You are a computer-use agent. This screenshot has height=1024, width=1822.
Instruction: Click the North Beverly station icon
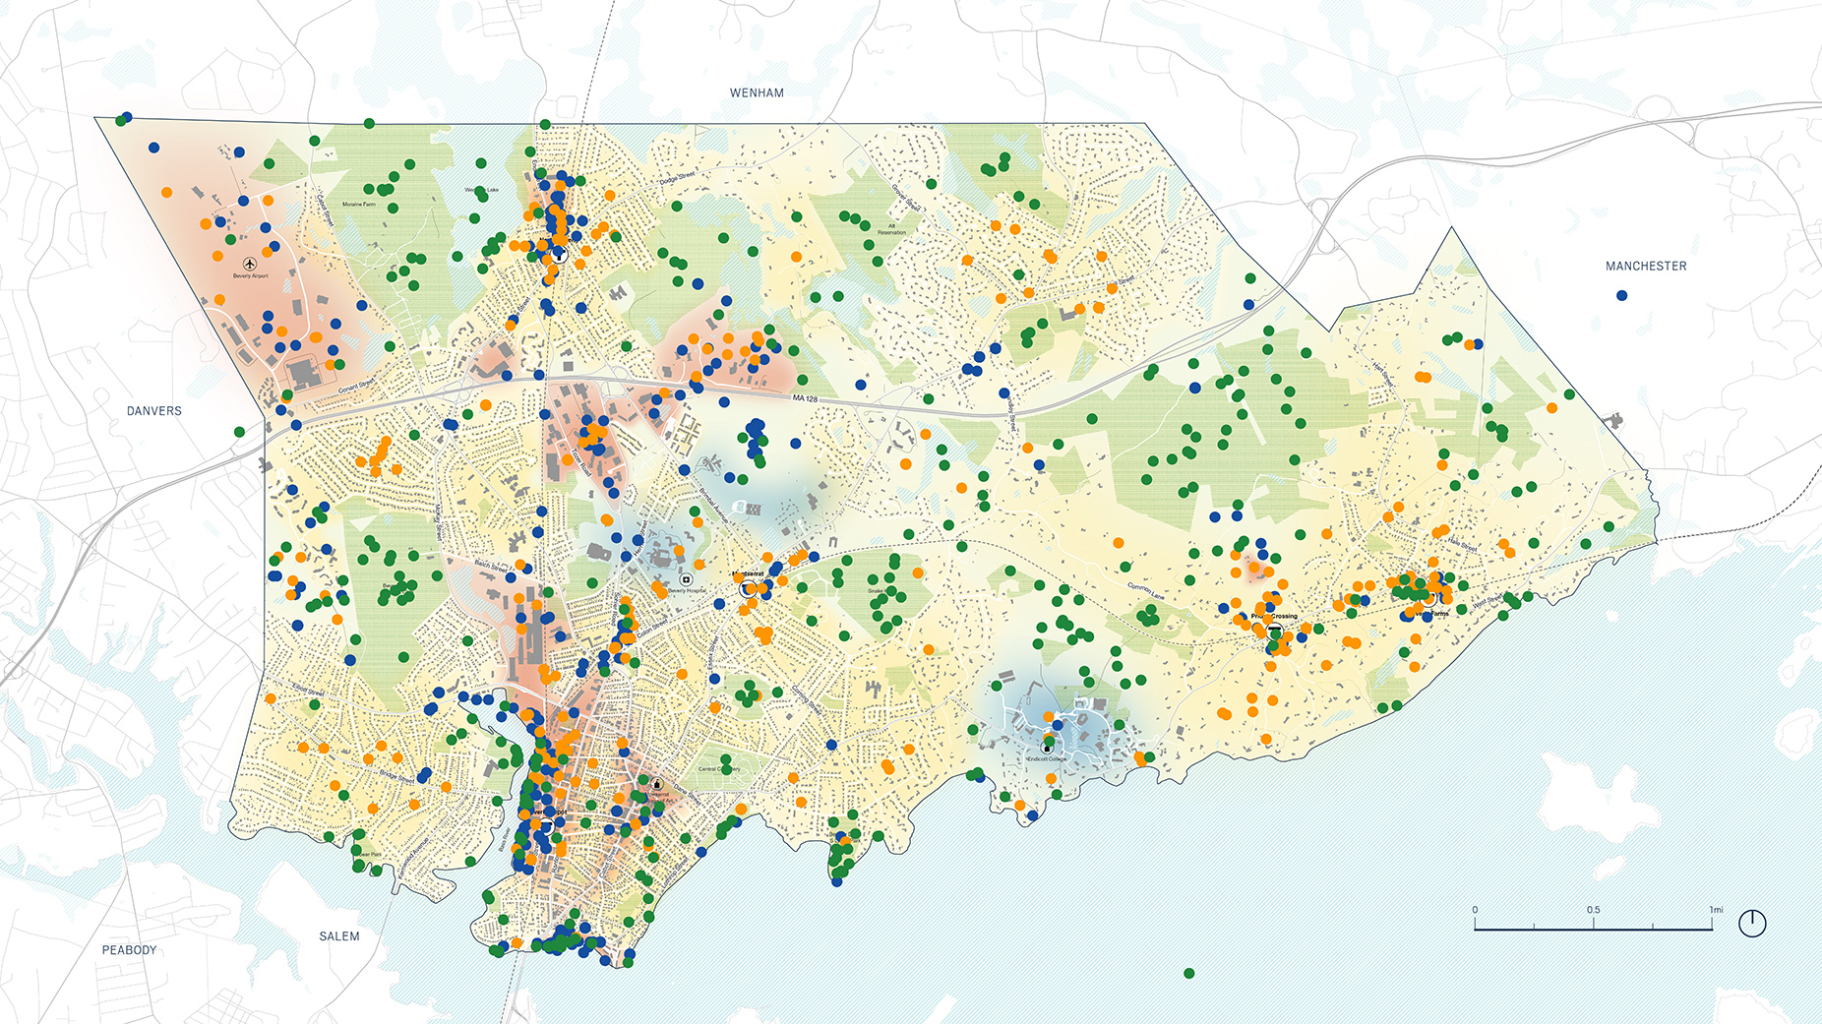point(560,254)
